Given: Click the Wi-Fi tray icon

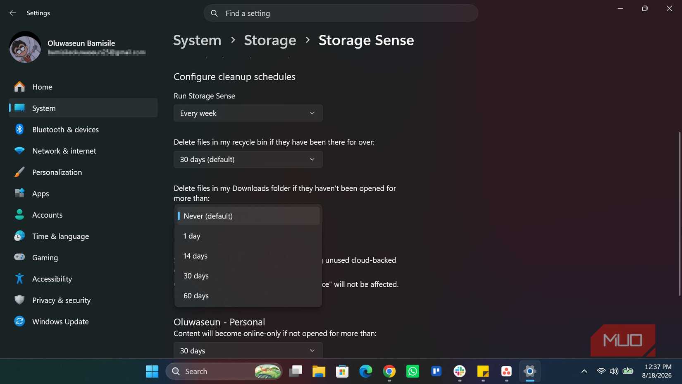Looking at the screenshot, I should tap(601, 371).
